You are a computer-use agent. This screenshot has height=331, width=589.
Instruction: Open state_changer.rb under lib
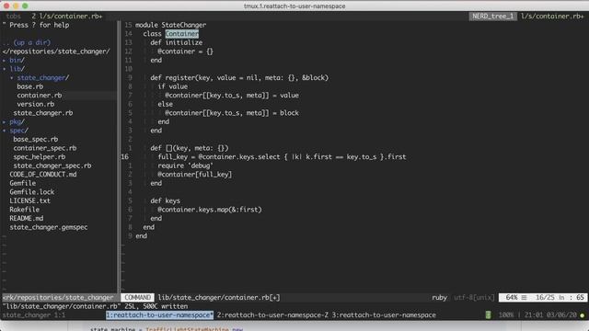[x=43, y=113]
